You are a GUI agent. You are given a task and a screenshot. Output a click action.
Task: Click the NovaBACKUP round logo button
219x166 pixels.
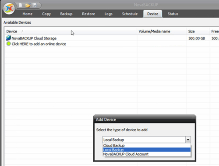click(9, 8)
